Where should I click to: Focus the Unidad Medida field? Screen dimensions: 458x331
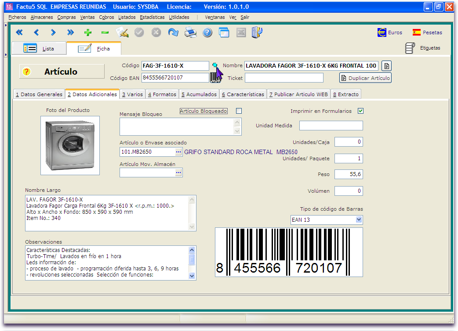(x=331, y=126)
